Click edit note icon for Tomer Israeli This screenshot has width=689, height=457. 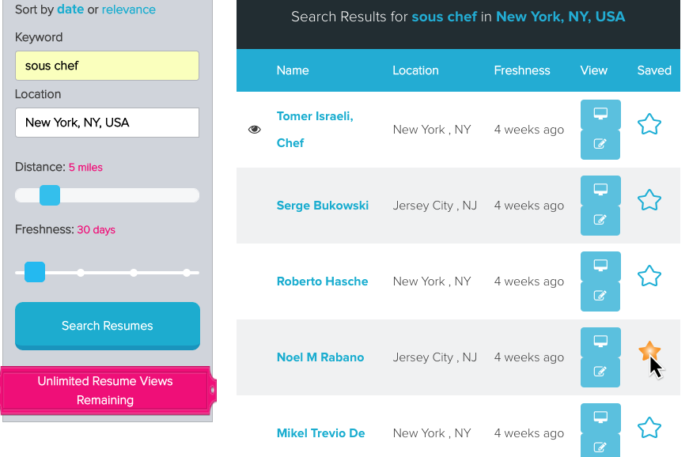[x=600, y=145]
